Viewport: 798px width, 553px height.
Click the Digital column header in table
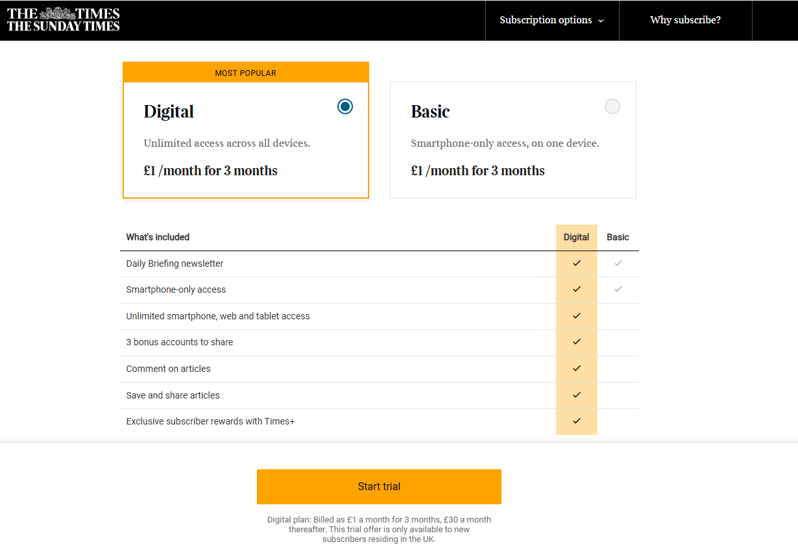576,237
